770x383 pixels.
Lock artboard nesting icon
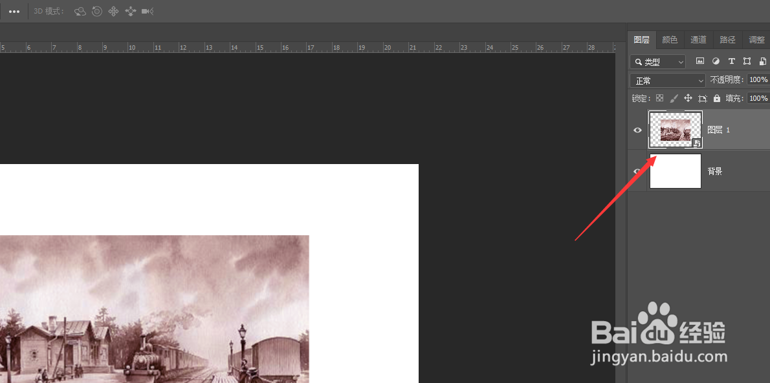coord(703,99)
